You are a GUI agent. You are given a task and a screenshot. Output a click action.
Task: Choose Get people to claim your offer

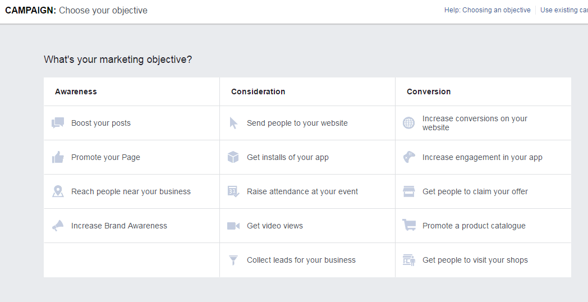[x=484, y=191]
